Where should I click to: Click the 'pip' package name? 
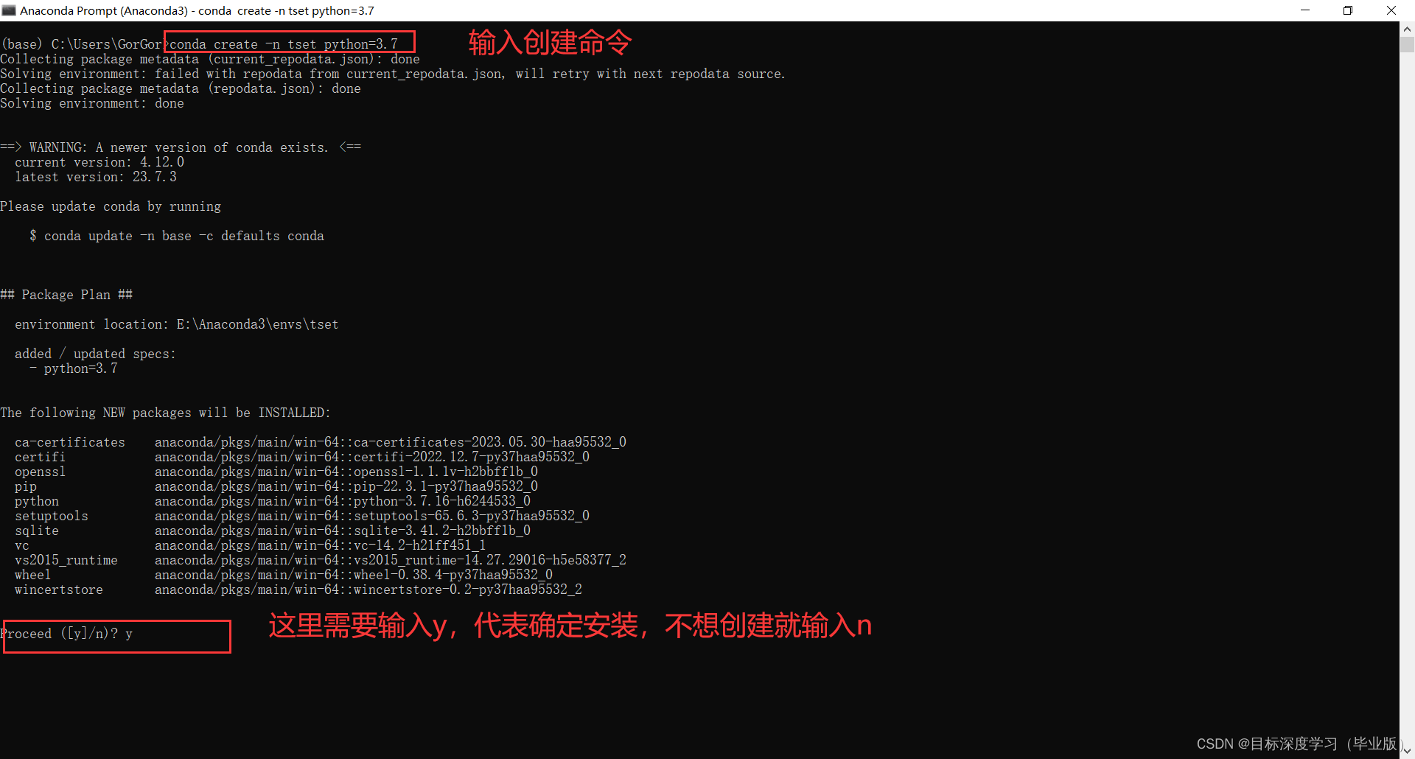[x=26, y=486]
